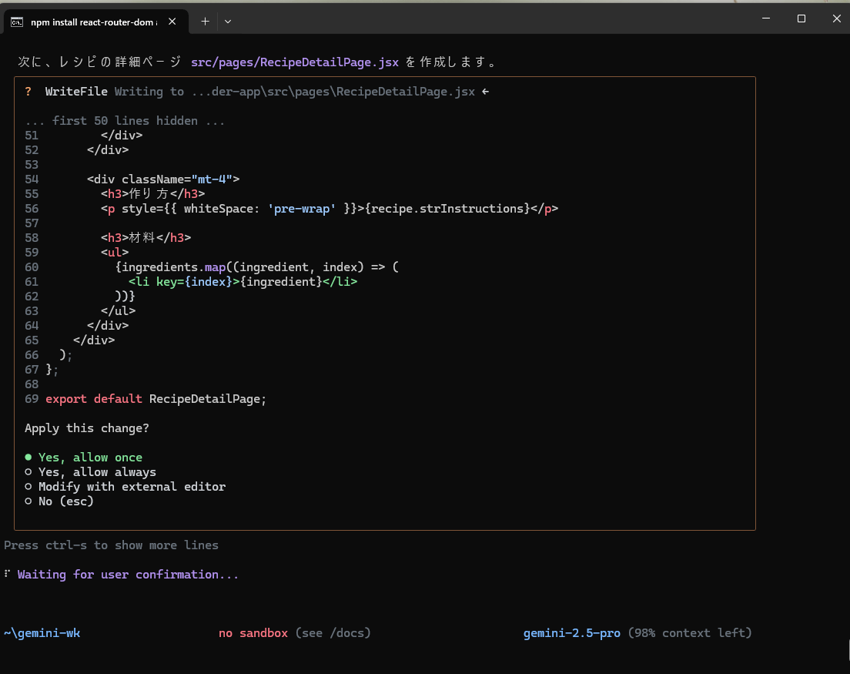The height and width of the screenshot is (674, 850).
Task: Minimize the terminal window
Action: [x=765, y=18]
